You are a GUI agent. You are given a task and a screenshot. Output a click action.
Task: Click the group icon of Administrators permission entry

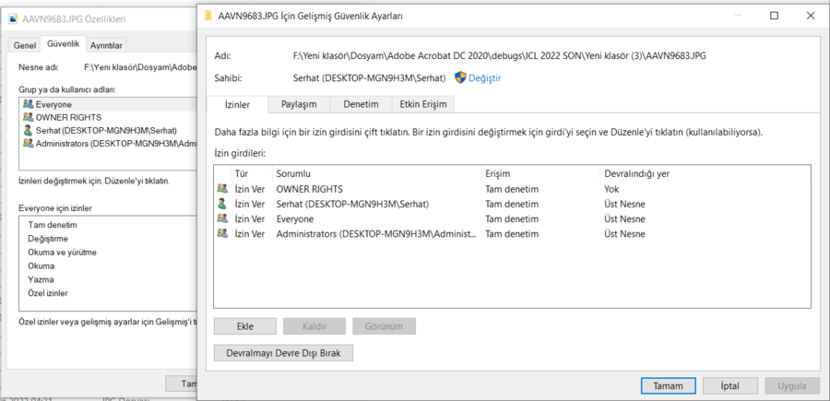(x=222, y=233)
